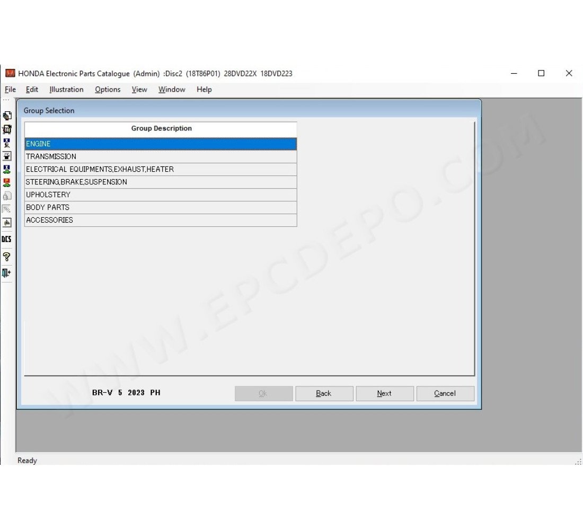The height and width of the screenshot is (530, 583).
Task: Exit the catalogue via the door icon
Action: pos(6,273)
